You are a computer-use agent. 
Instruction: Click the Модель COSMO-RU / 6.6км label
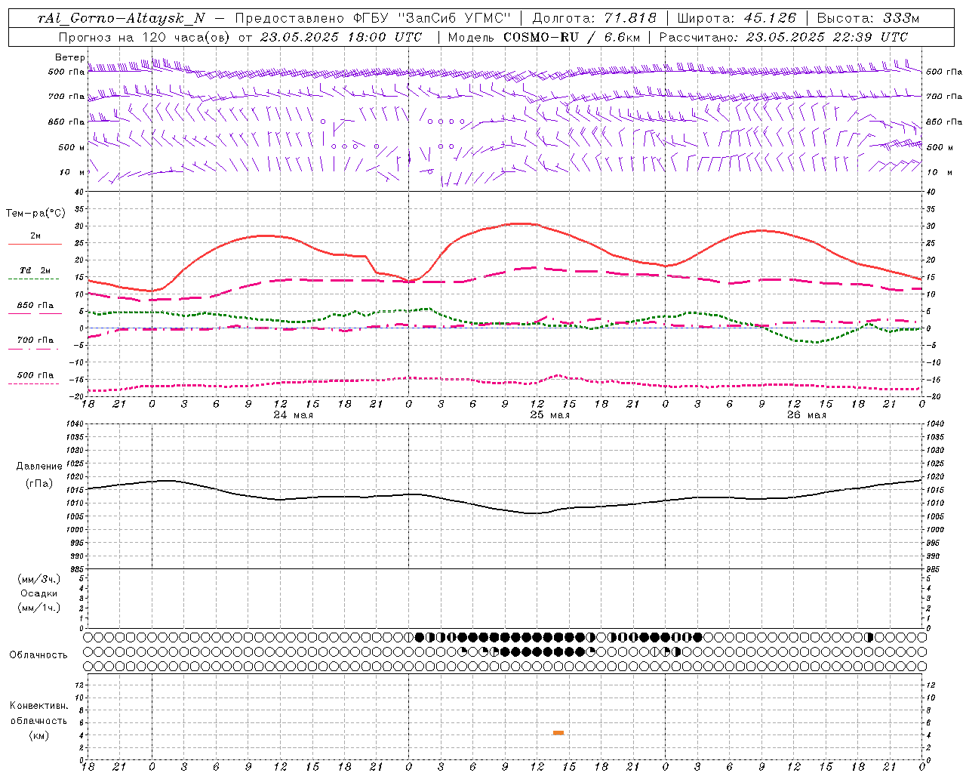(544, 37)
